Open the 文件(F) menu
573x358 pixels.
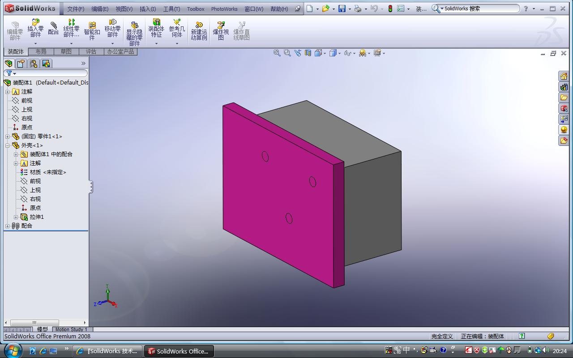[x=76, y=9]
